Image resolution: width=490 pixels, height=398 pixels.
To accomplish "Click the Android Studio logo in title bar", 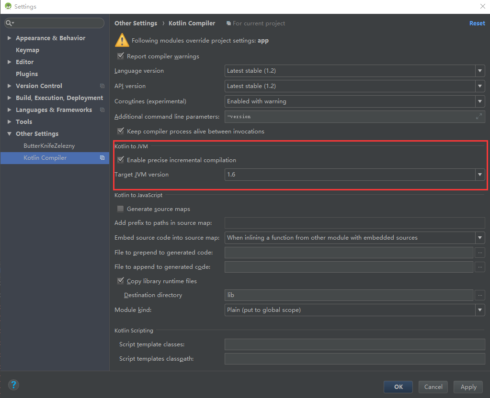I will (8, 6).
